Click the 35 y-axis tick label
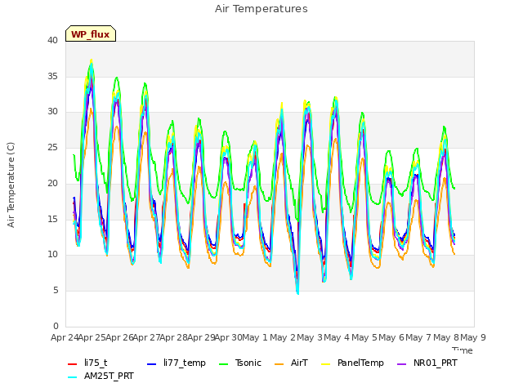This screenshot has height=392, width=523. pos(52,76)
